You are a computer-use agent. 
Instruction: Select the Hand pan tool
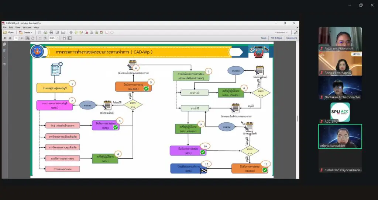pos(33,38)
